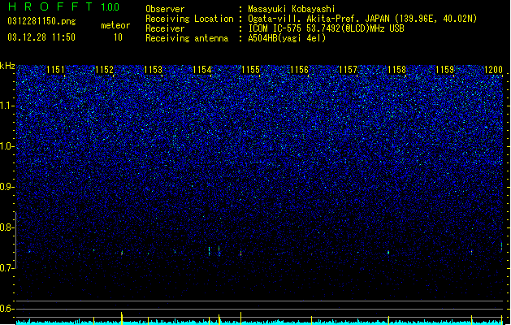511x325 pixels.
Task: Click the 1200 time axis label
Action: point(493,70)
